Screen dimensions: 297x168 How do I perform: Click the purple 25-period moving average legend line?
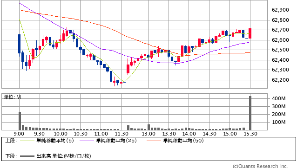click(87, 141)
